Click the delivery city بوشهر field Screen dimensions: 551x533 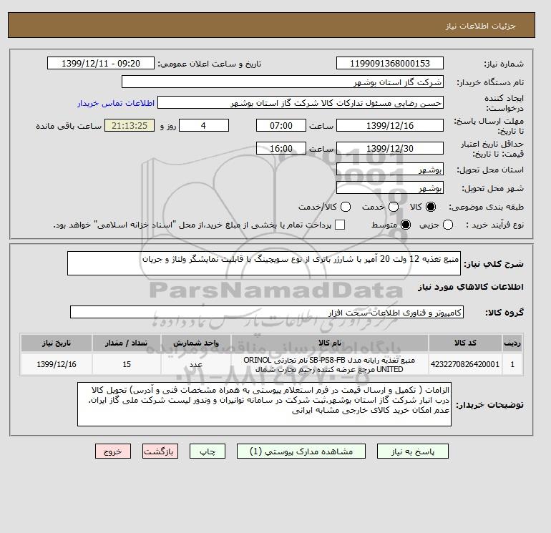(x=390, y=187)
